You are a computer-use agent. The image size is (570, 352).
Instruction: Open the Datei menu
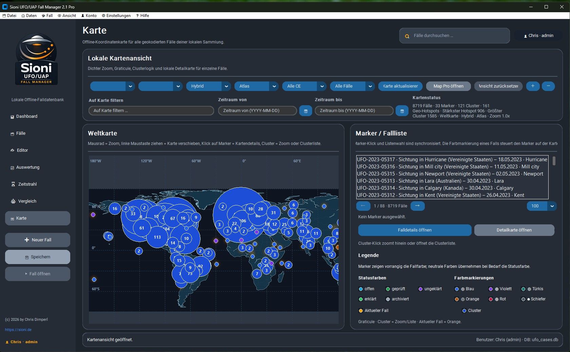click(9, 16)
